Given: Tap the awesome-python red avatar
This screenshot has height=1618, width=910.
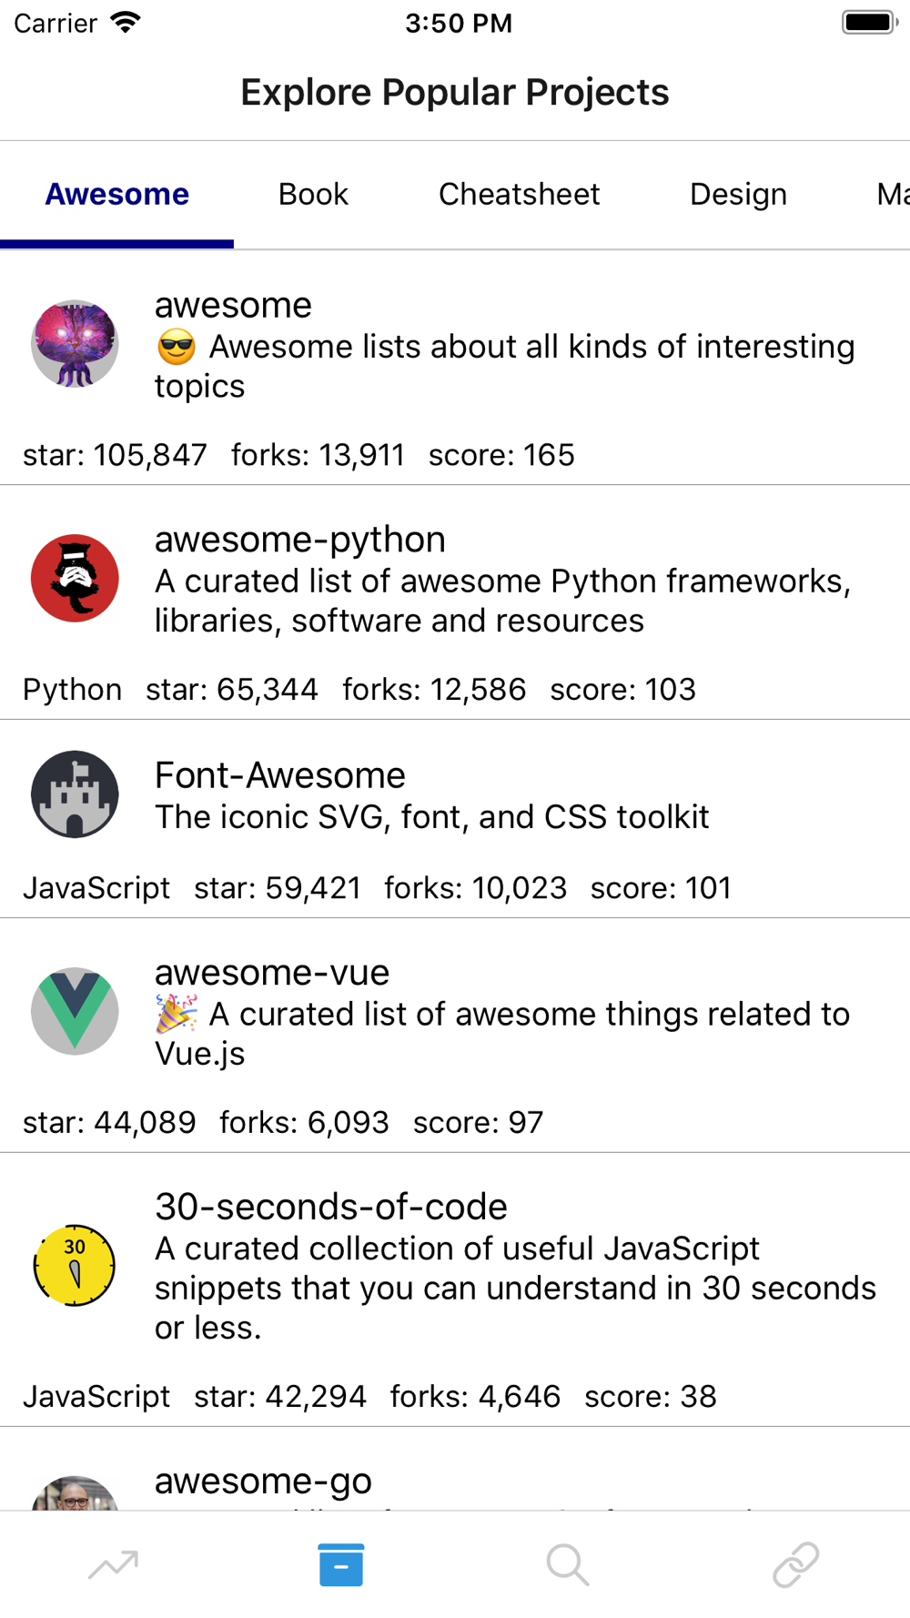Looking at the screenshot, I should point(75,578).
